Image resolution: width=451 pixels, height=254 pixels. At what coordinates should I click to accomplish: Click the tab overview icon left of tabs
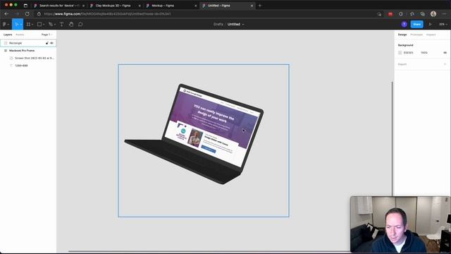[x=25, y=6]
